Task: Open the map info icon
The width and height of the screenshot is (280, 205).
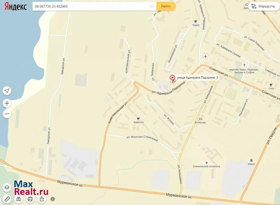Action: tap(53, 199)
